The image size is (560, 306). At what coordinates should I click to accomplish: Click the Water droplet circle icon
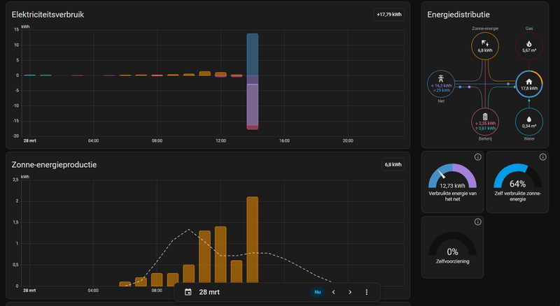coord(529,122)
